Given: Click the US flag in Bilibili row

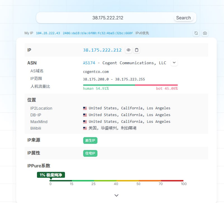Looking at the screenshot, I should [85, 128].
